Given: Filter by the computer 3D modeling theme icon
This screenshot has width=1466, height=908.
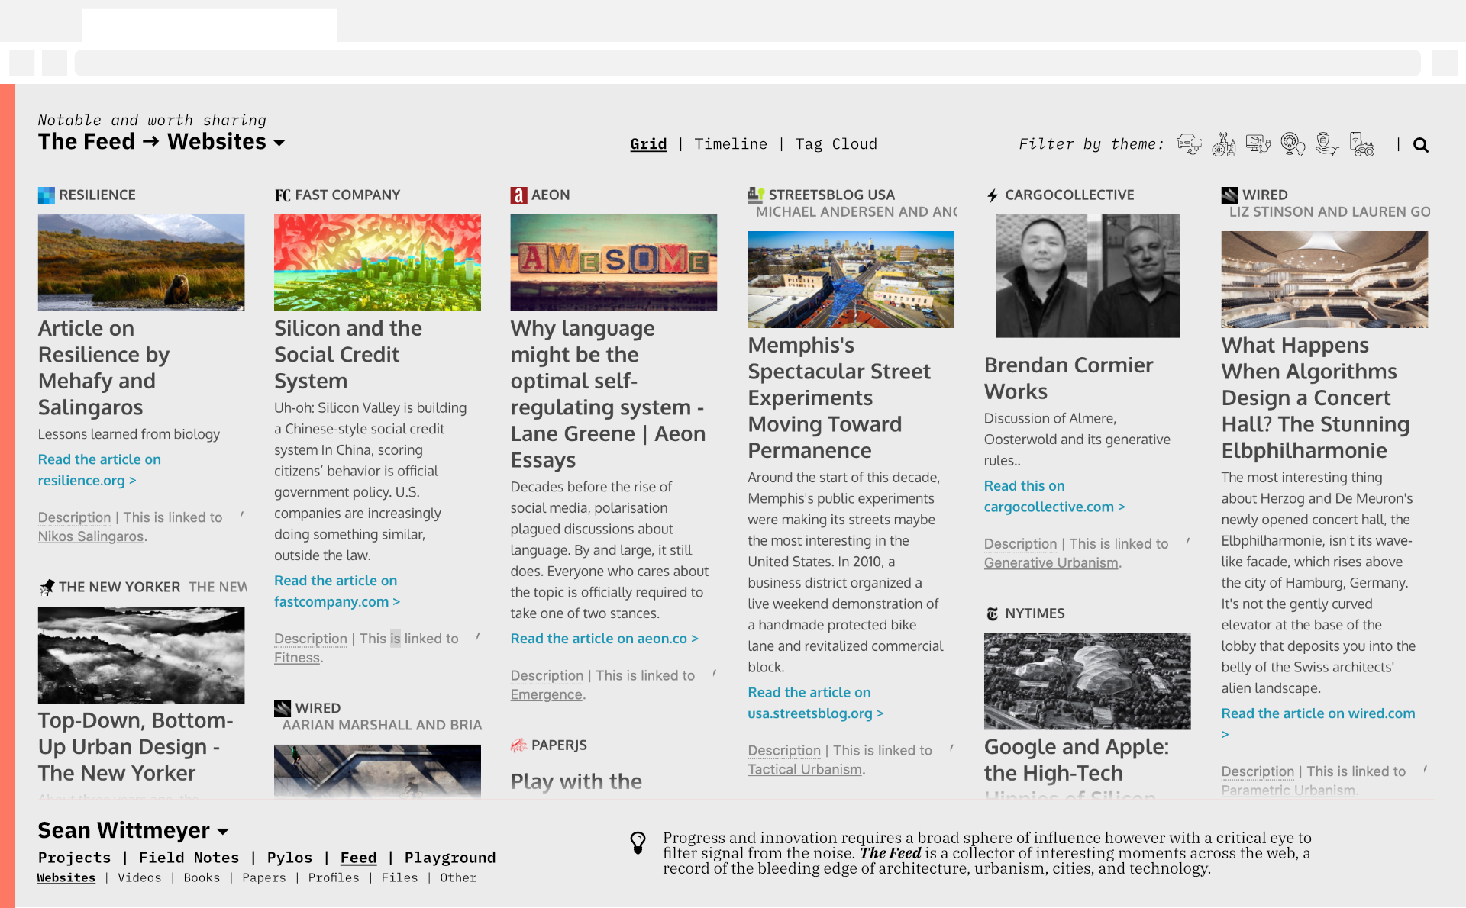Looking at the screenshot, I should [x=1258, y=143].
